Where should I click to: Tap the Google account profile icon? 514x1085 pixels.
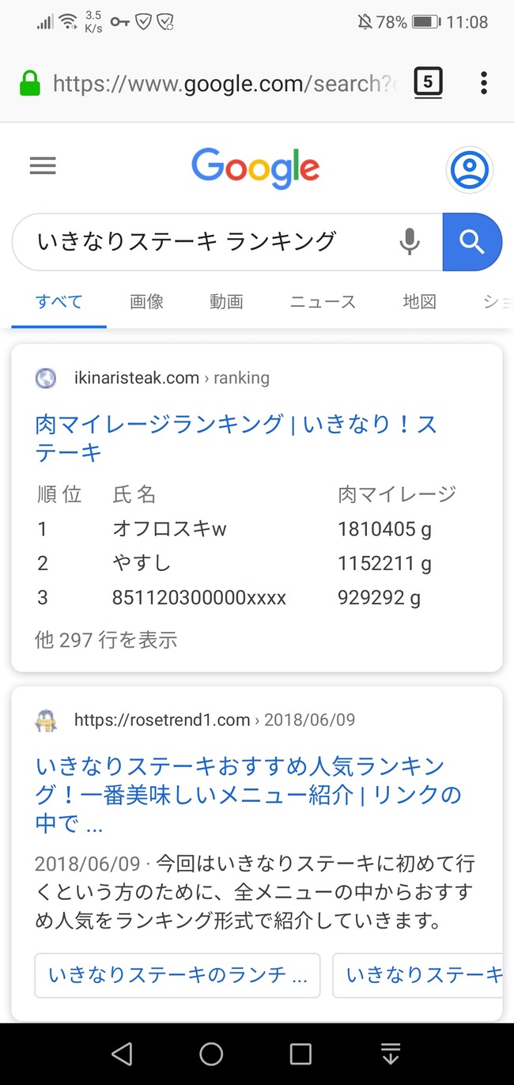(470, 169)
